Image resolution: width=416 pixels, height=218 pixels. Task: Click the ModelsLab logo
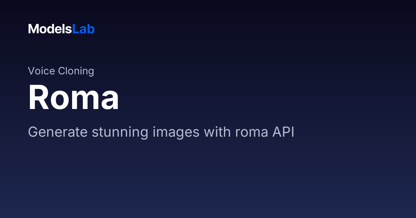[61, 29]
